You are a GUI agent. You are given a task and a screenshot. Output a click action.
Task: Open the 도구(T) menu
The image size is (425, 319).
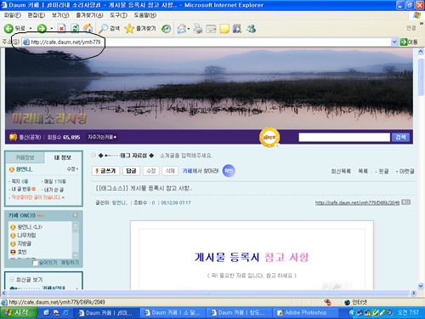coord(118,15)
